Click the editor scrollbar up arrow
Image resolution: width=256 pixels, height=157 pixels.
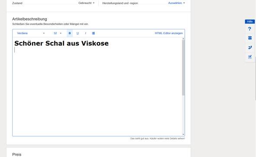click(183, 39)
